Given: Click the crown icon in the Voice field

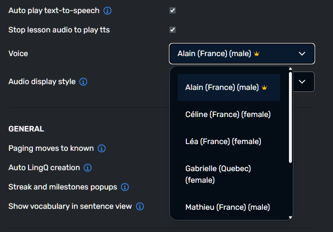Looking at the screenshot, I should [x=257, y=54].
